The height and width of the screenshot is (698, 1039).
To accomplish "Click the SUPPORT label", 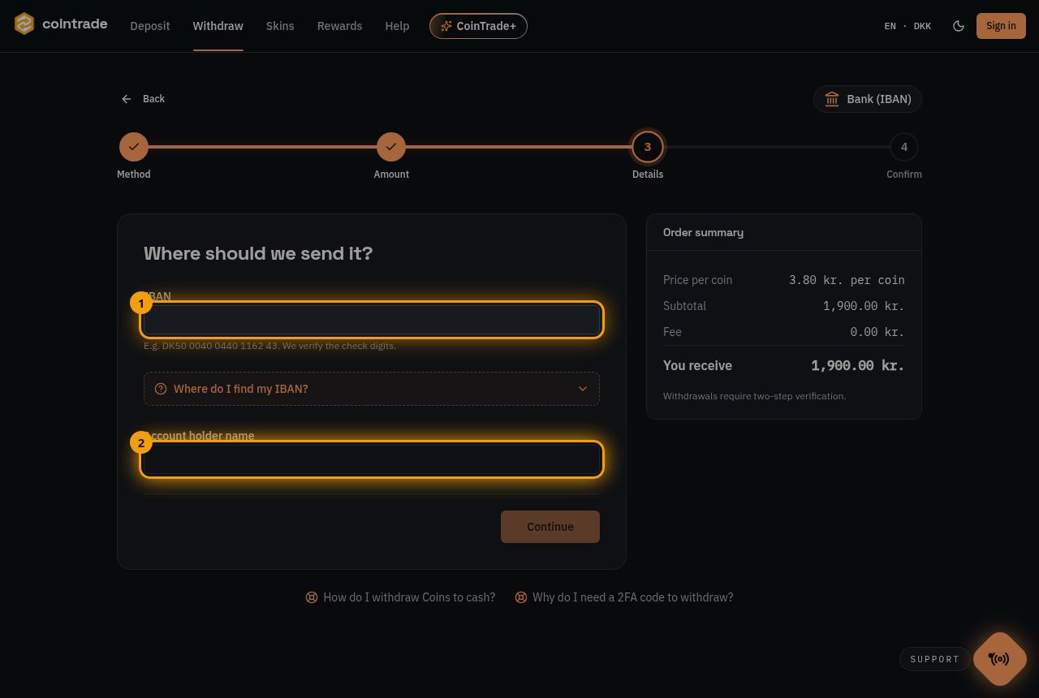I will click(x=935, y=659).
